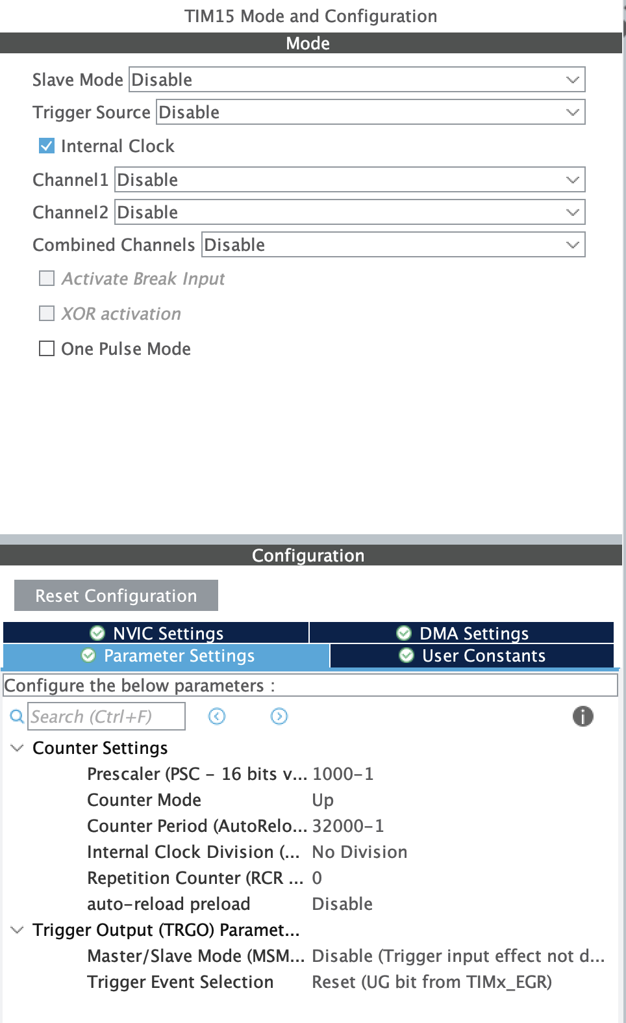Viewport: 626px width, 1023px height.
Task: Open the parameter information icon
Action: pyautogui.click(x=582, y=716)
